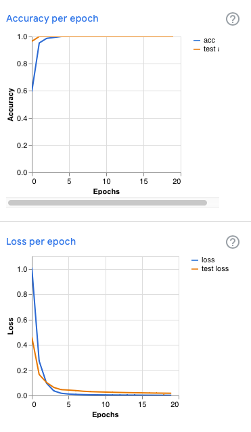The height and width of the screenshot is (432, 251).
Task: Click the 10 tick on the accuracy x-axis
Action: point(106,181)
